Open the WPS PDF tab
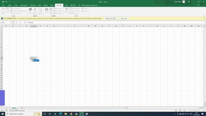 [x=73, y=5]
